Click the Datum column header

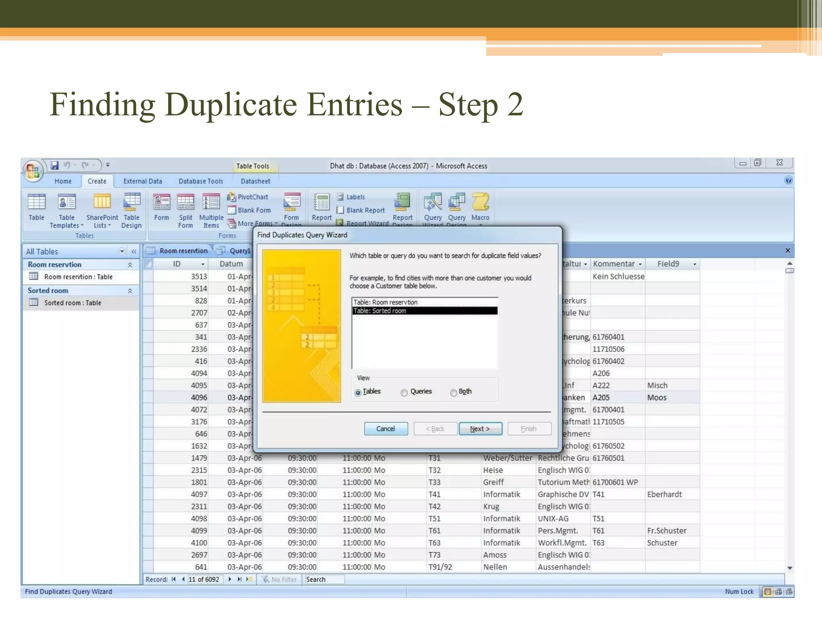pyautogui.click(x=231, y=264)
